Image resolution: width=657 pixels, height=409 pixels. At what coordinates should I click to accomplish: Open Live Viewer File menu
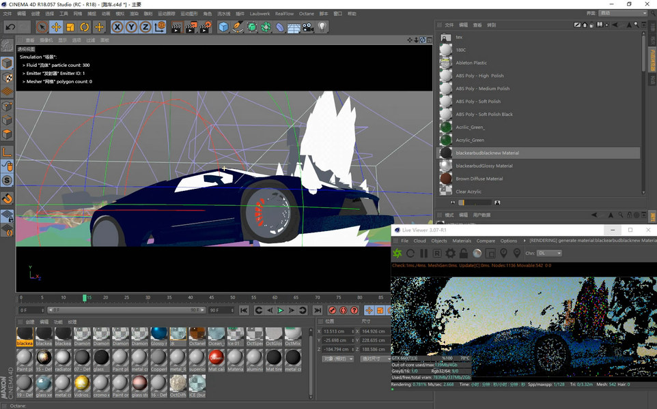point(405,241)
